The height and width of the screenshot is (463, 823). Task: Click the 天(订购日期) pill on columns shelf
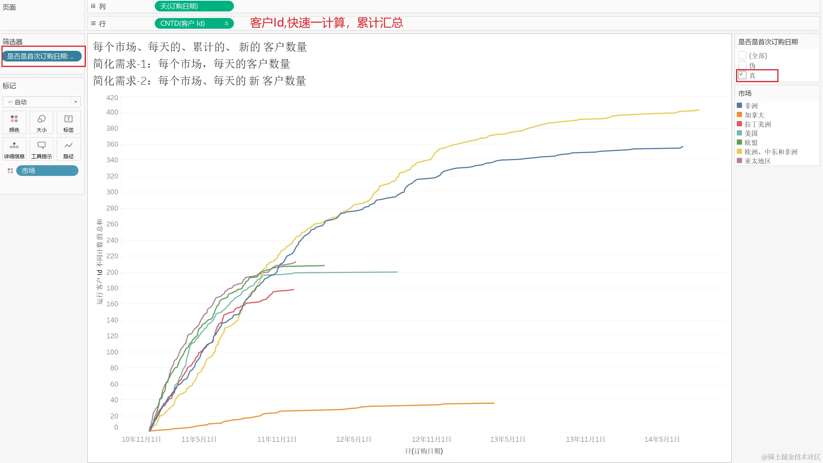194,6
